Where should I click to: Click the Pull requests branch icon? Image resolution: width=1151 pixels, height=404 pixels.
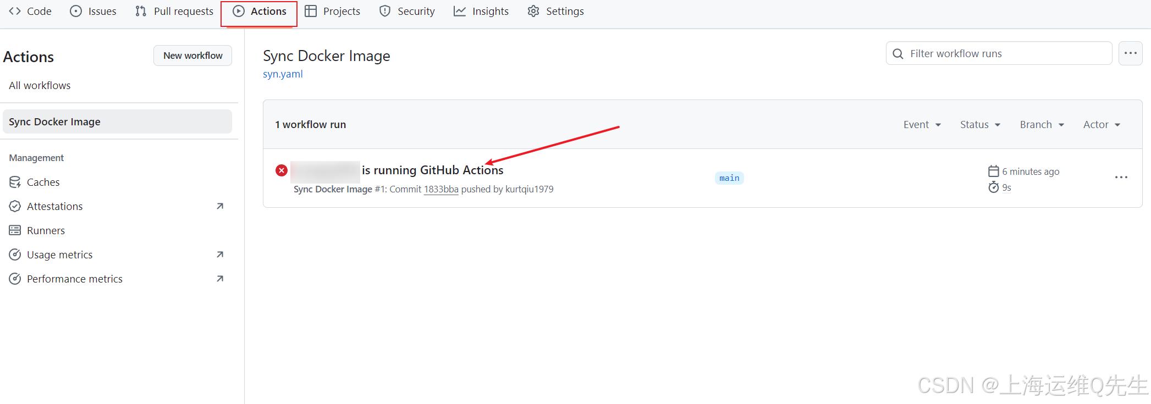click(141, 11)
